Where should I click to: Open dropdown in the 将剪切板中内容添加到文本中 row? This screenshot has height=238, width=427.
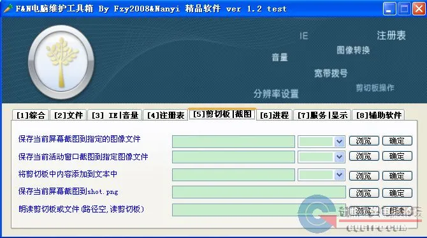click(339, 175)
